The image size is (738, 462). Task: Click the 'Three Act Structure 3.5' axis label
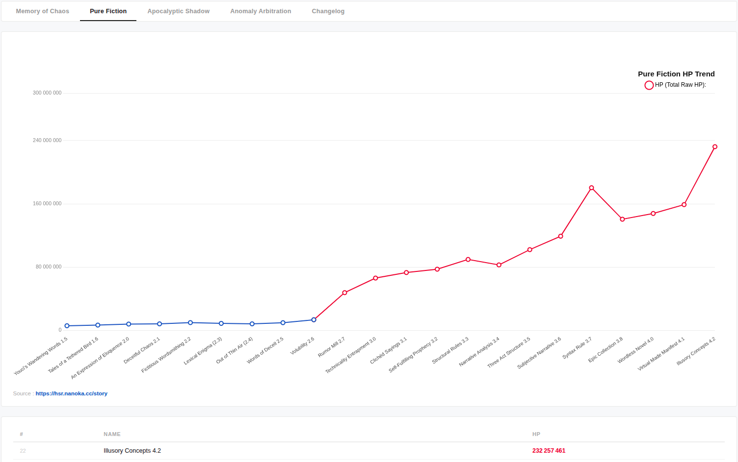pyautogui.click(x=509, y=353)
